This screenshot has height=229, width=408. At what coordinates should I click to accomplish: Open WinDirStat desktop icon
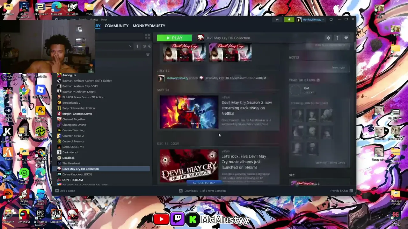tap(40, 133)
